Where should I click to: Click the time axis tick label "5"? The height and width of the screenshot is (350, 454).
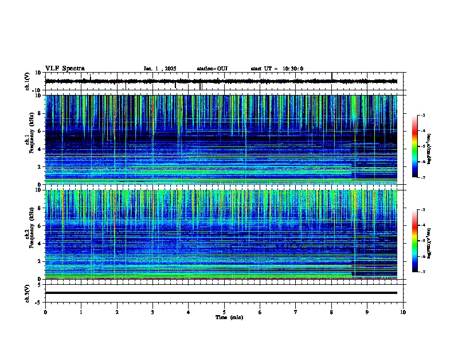(224, 312)
